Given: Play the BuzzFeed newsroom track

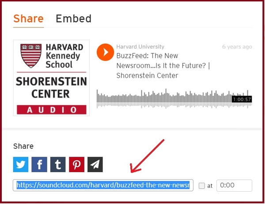Looking at the screenshot, I should tap(105, 52).
